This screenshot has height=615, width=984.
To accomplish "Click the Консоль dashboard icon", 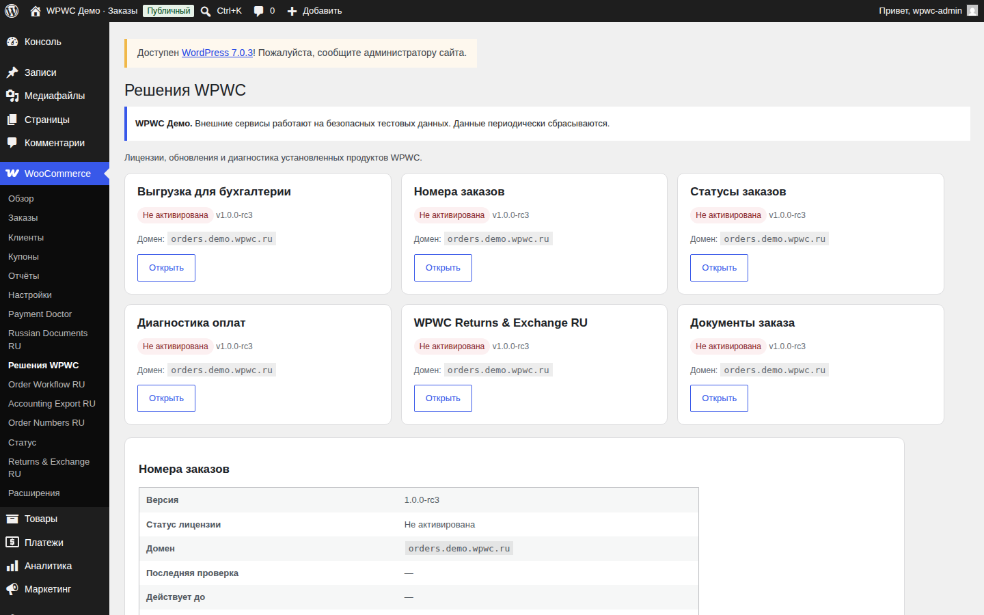I will pyautogui.click(x=12, y=42).
